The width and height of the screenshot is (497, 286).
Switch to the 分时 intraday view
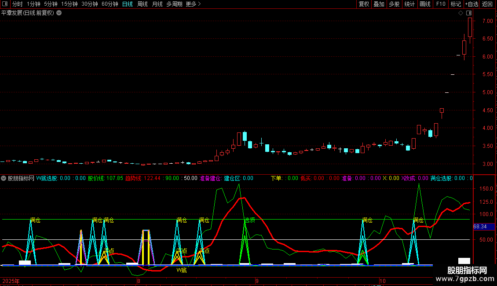pos(17,4)
